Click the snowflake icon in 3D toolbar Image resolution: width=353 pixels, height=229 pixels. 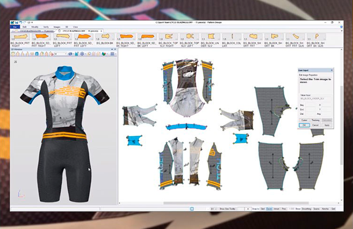(82, 54)
